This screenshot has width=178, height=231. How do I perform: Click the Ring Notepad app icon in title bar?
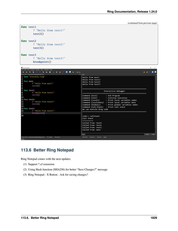[x=22, y=68]
